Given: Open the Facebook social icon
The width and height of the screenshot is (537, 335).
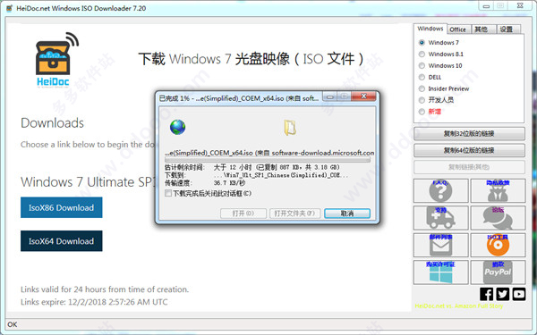Looking at the screenshot, I should click(486, 294).
